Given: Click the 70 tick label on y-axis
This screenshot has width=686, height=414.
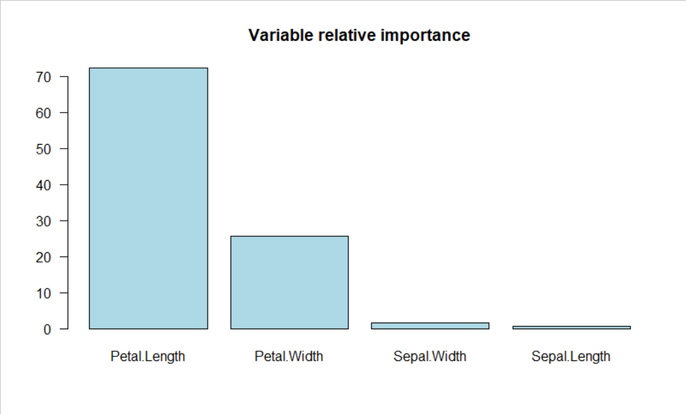Looking at the screenshot, I should coord(45,77).
